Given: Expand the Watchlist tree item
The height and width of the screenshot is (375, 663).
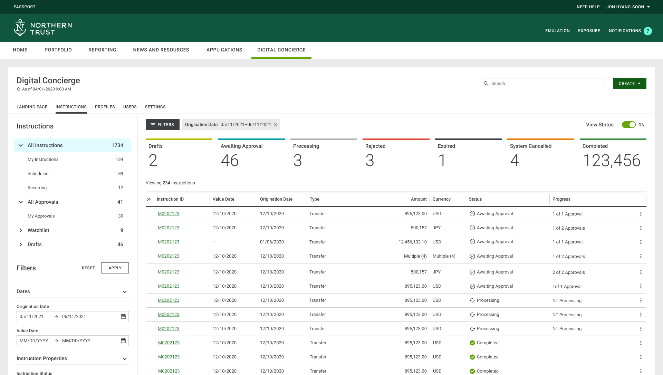Looking at the screenshot, I should 21,230.
